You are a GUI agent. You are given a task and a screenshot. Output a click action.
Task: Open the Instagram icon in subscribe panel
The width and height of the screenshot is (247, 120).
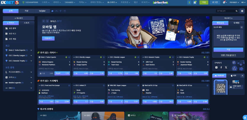click(x=216, y=67)
